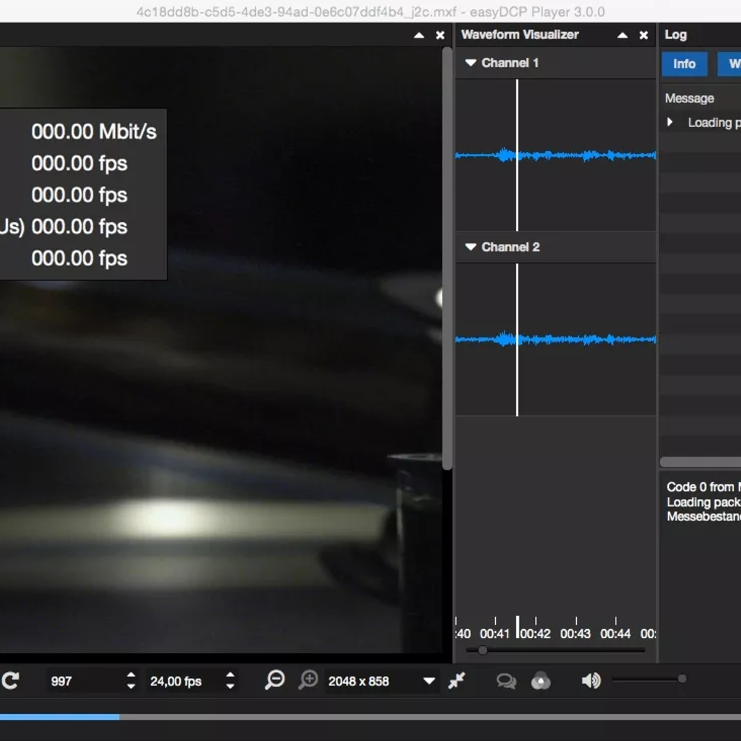Image resolution: width=741 pixels, height=741 pixels.
Task: Close the Waveform Visualizer panel
Action: tap(643, 35)
